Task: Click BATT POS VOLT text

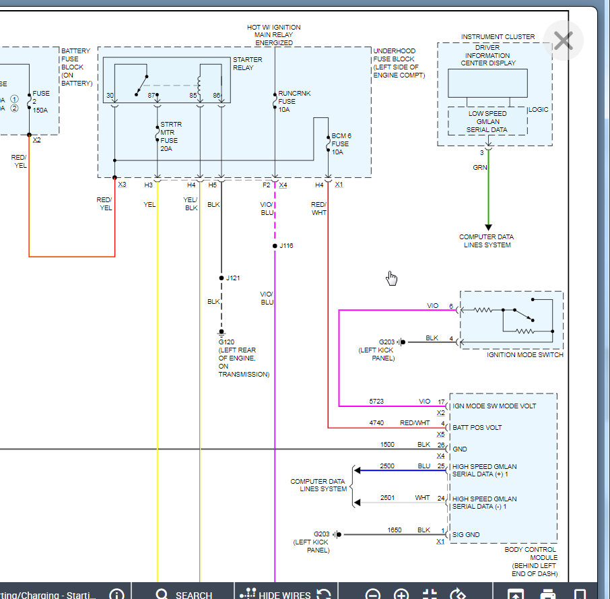Action: click(x=477, y=427)
